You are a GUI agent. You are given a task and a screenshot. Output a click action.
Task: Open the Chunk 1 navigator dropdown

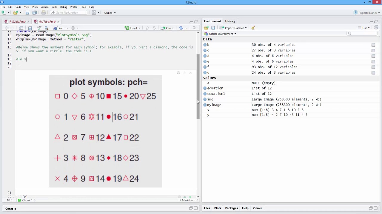(27, 200)
